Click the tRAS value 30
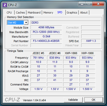Viewport: 107px width, 106px height. coord(55,75)
